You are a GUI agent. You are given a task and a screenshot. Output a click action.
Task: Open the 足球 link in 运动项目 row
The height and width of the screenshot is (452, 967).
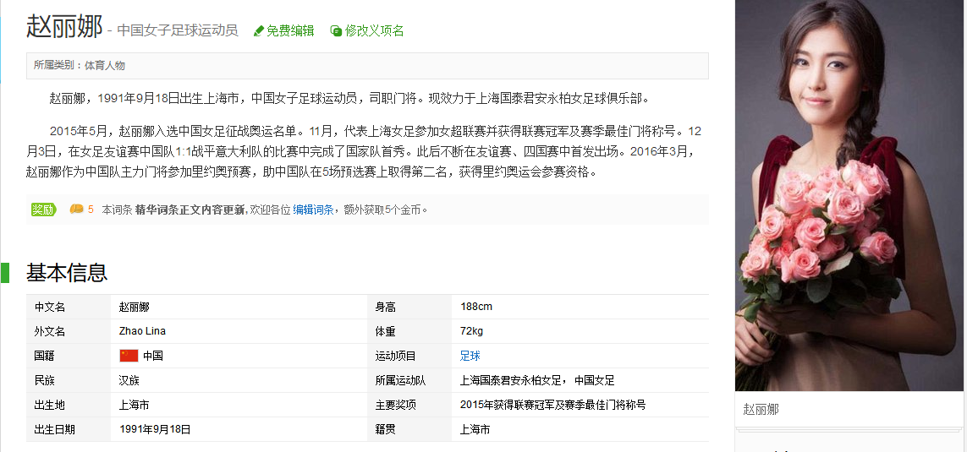470,356
